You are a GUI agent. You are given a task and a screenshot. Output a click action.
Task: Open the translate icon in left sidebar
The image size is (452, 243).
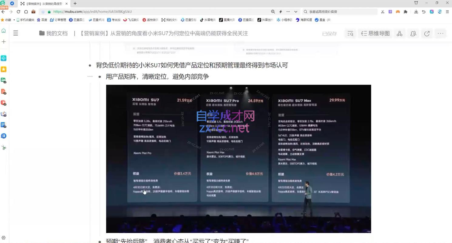[4, 136]
